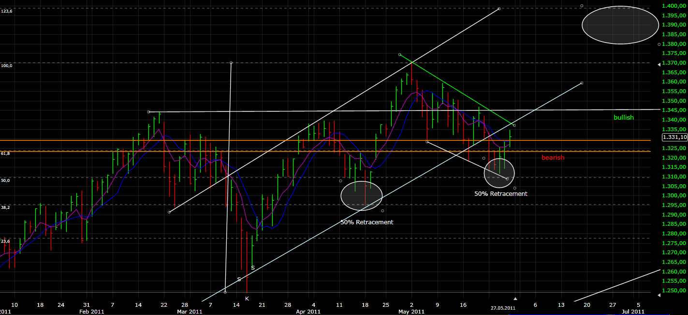
Task: Select the 50,0 Fibonacci level label
Action: 6,180
